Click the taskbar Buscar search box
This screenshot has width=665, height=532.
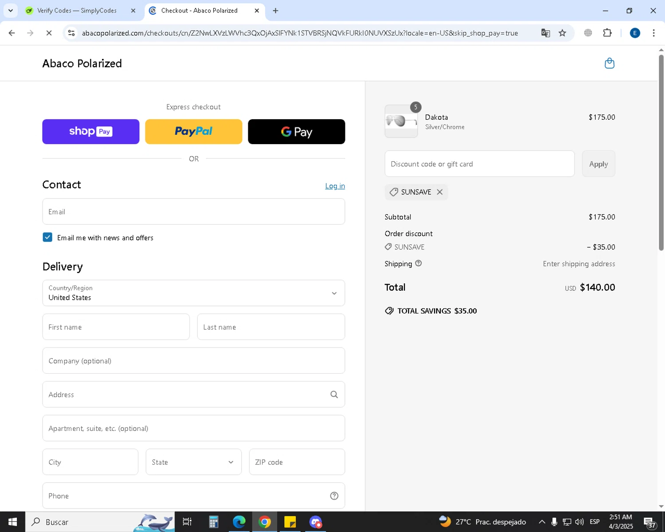100,522
